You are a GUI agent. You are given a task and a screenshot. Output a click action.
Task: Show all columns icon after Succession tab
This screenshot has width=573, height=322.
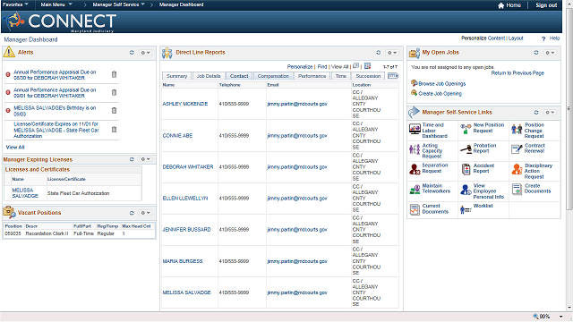[x=393, y=76]
